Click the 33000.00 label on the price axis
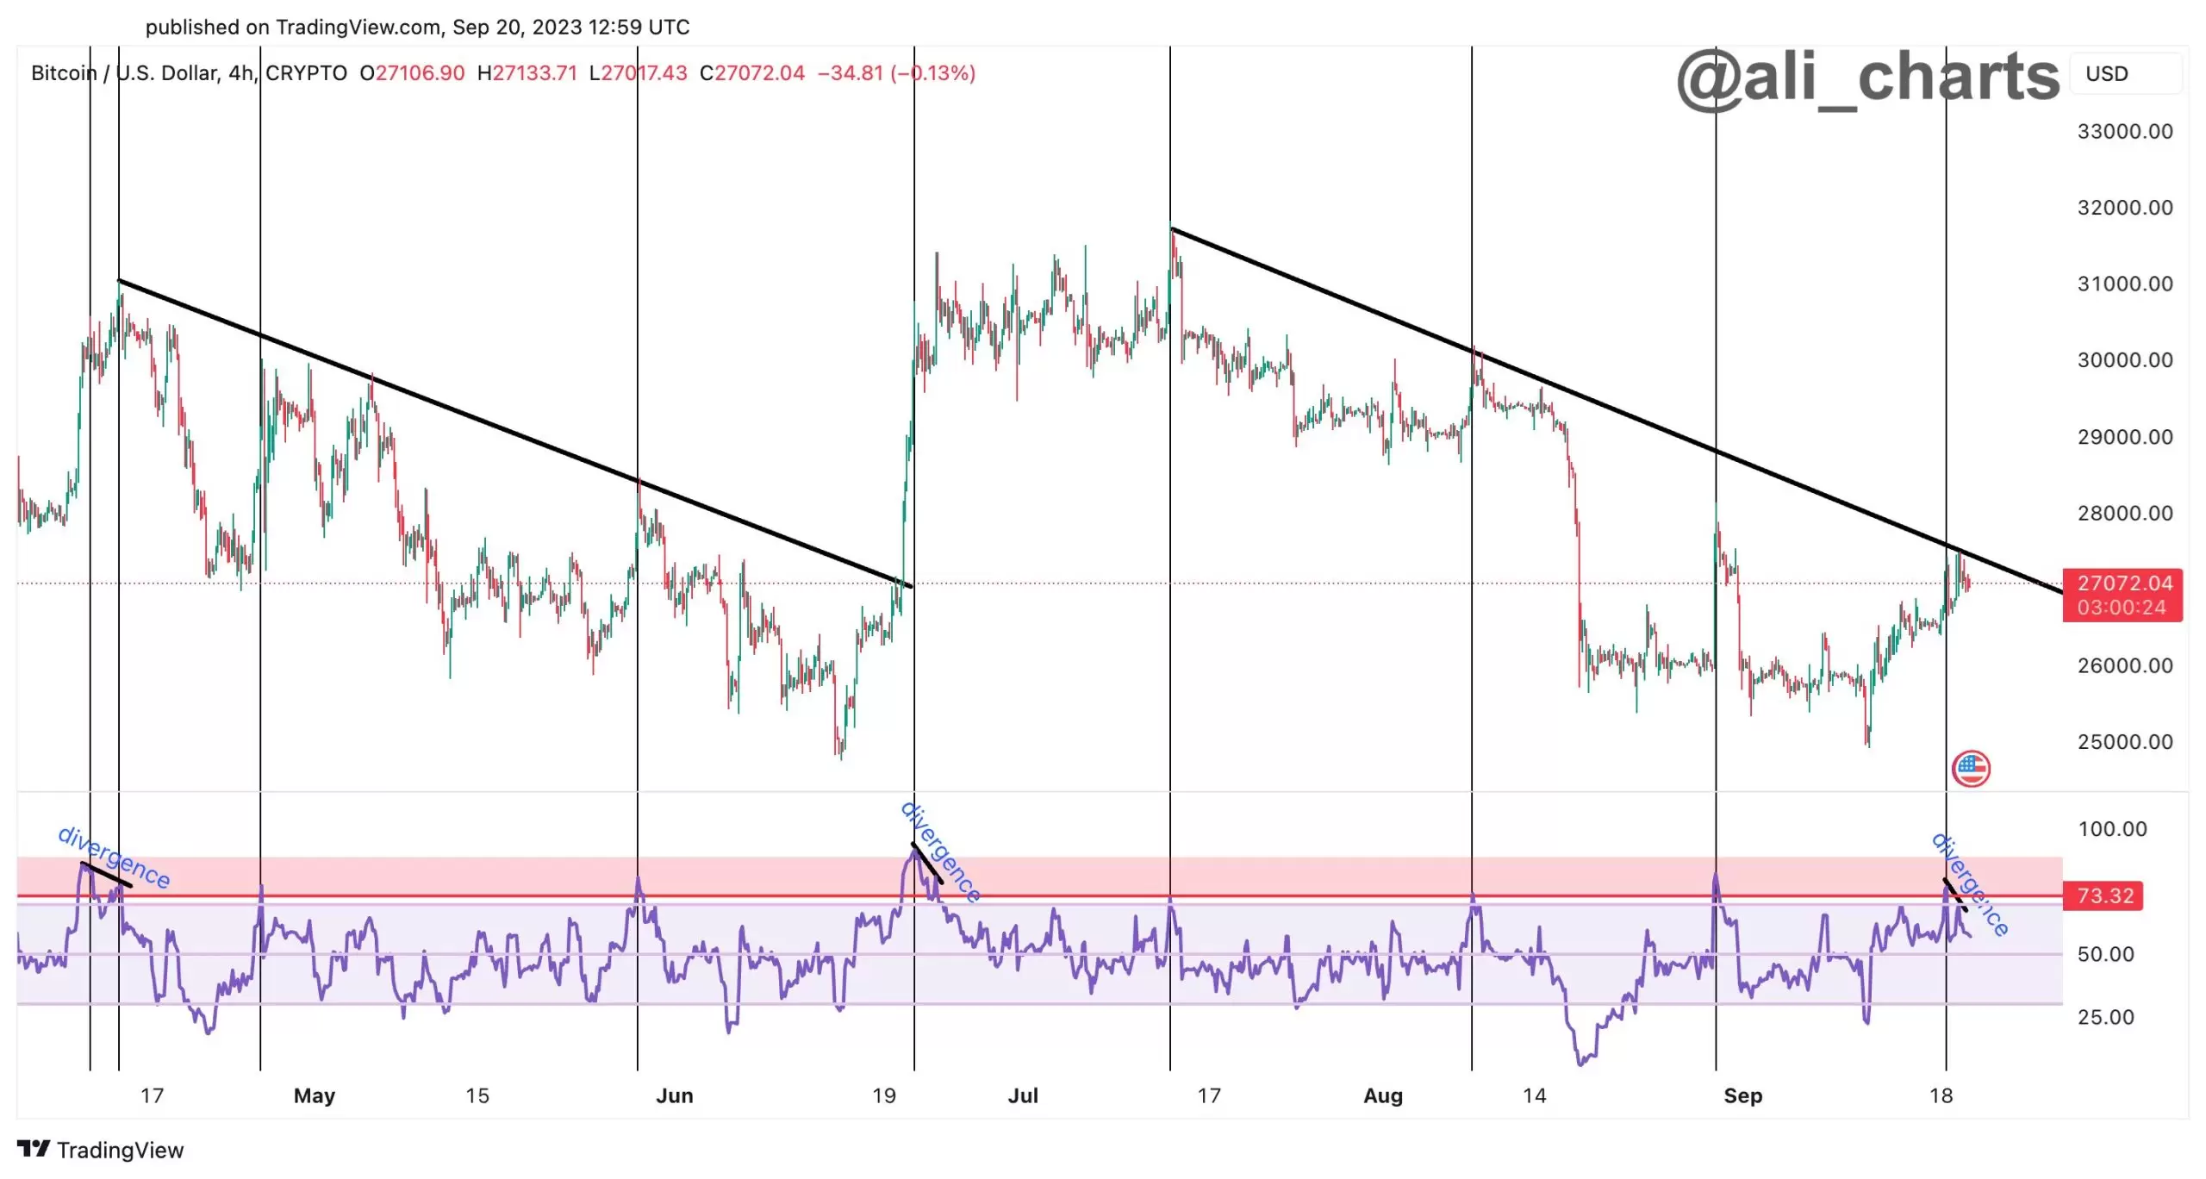 (x=2124, y=132)
